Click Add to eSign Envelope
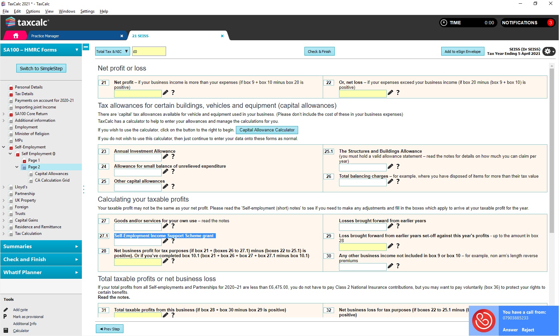Viewport: 559px width, 336px height. 463,51
